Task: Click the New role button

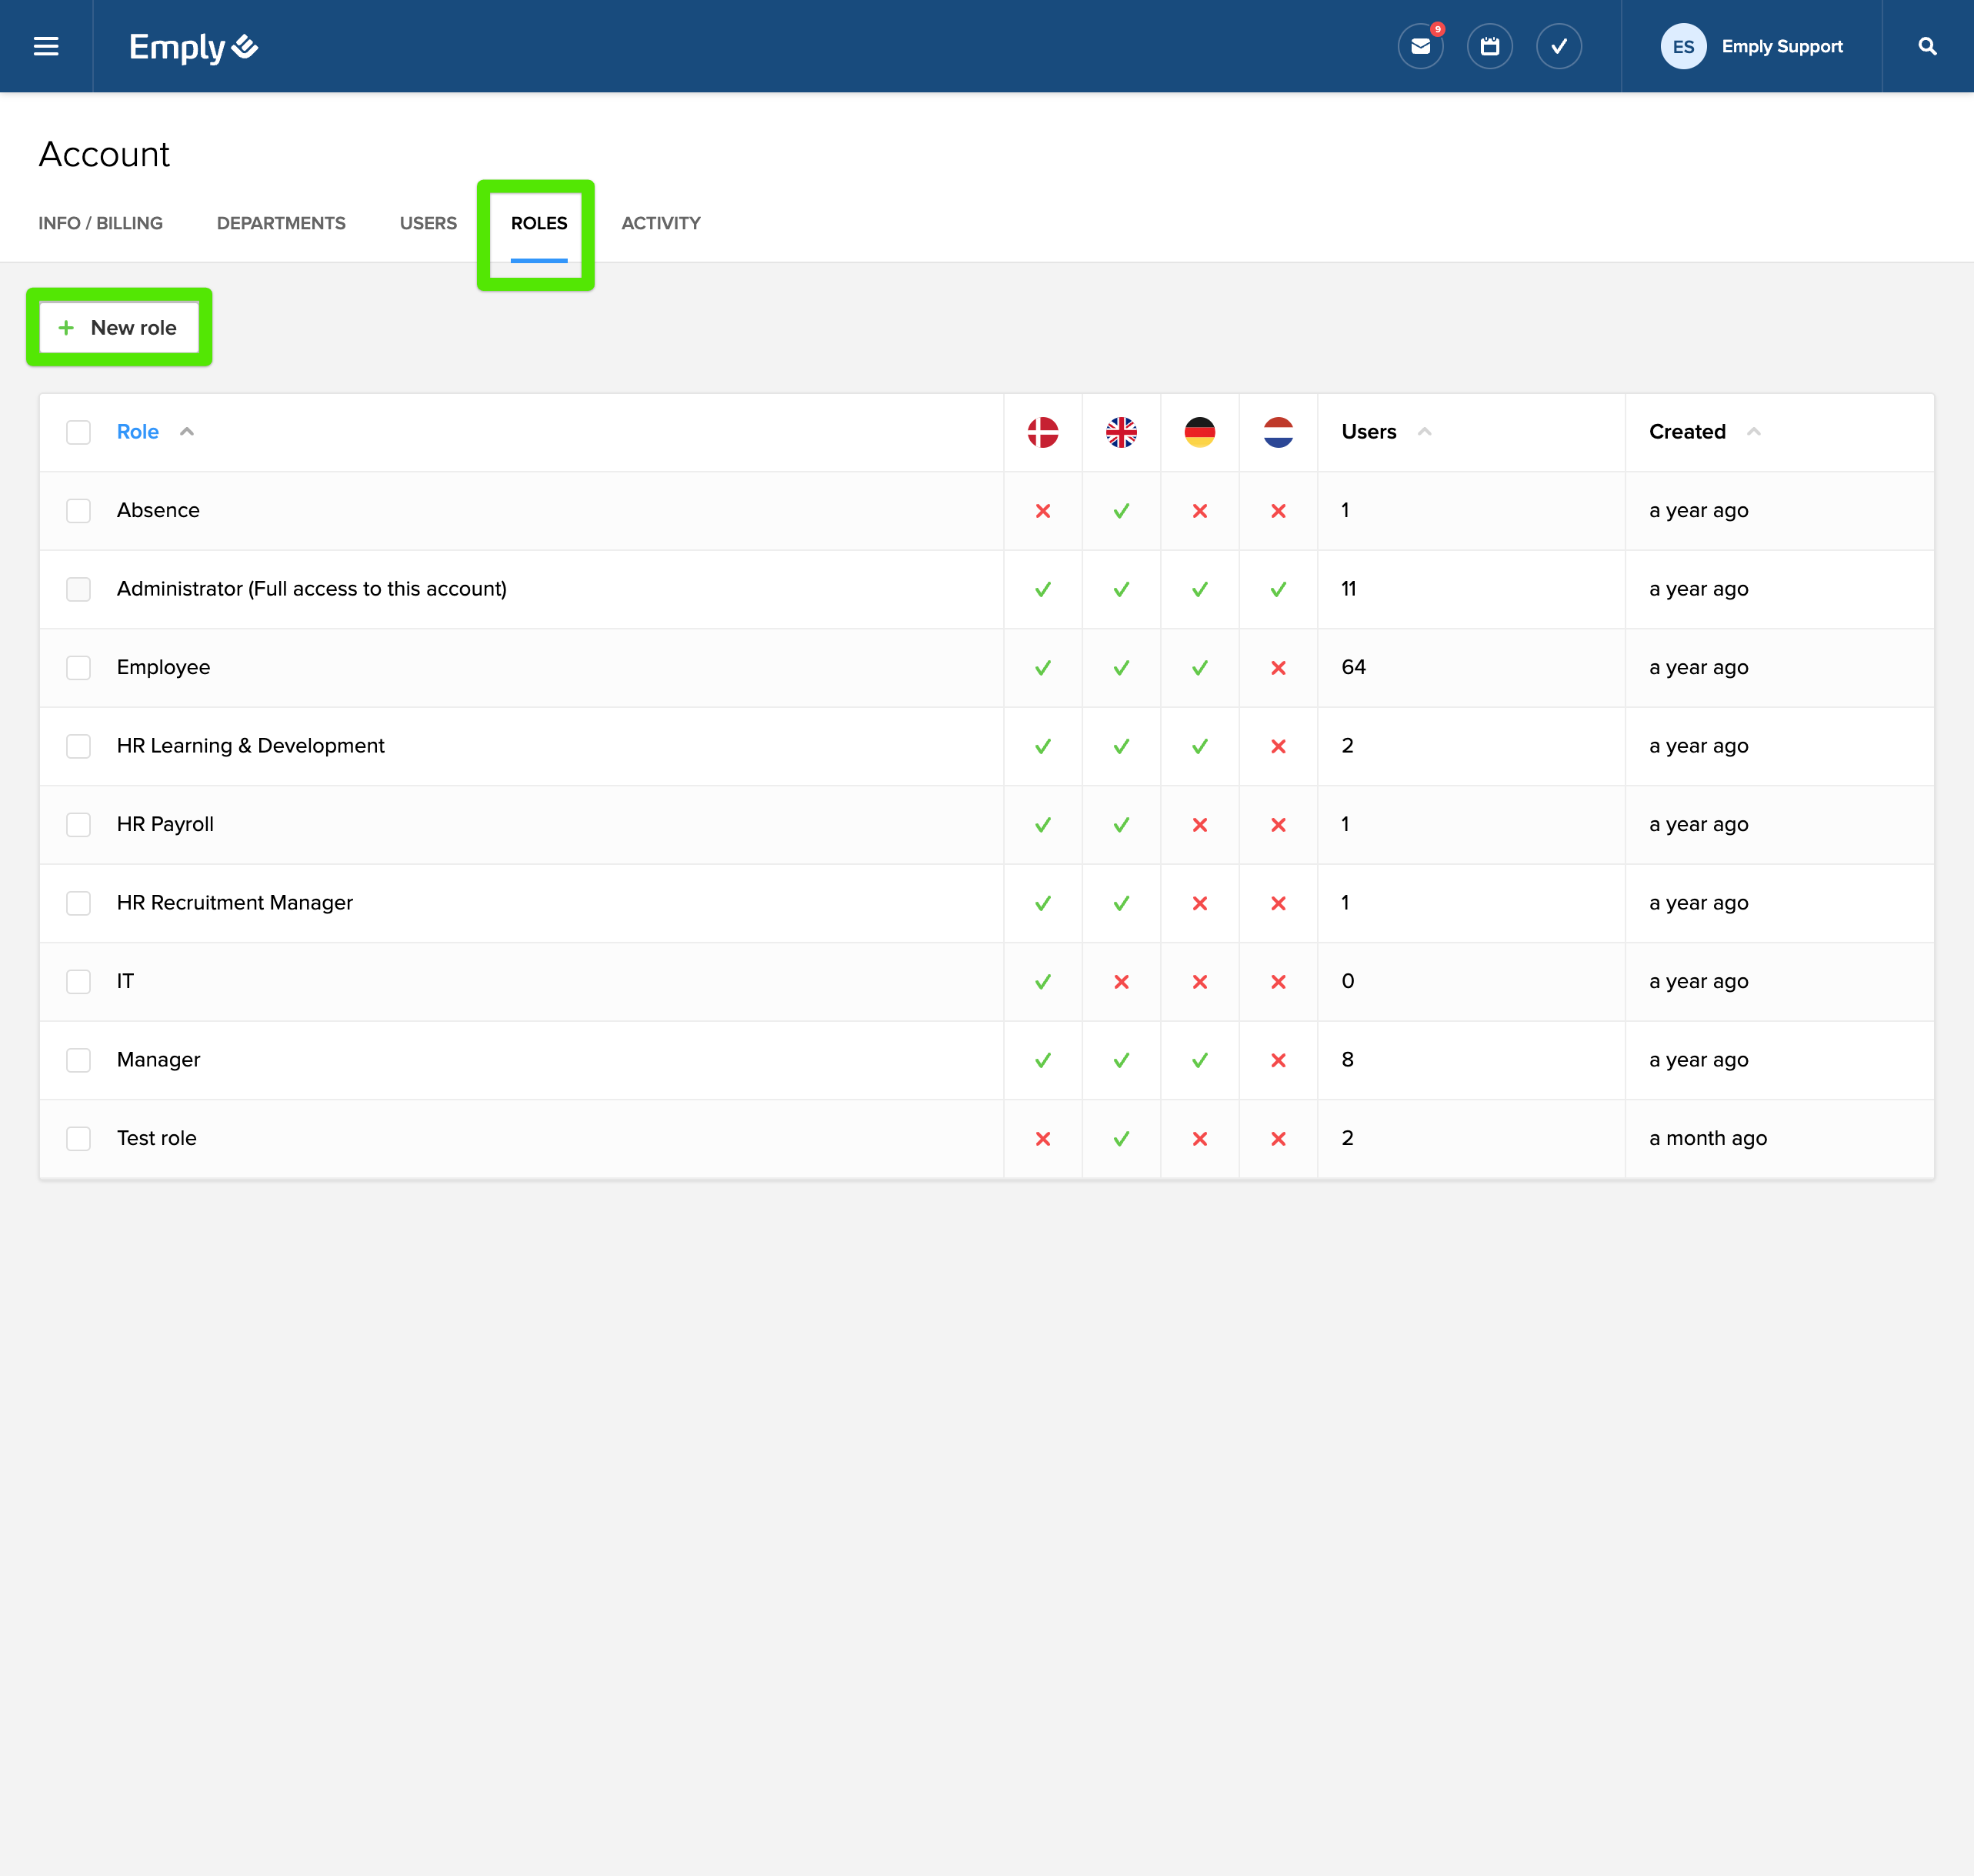Action: pyautogui.click(x=119, y=327)
